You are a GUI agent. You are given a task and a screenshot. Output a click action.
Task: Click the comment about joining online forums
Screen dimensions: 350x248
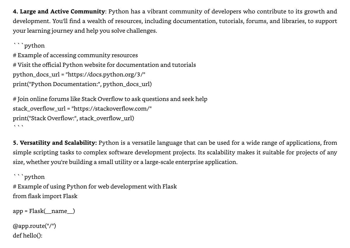coord(110,99)
